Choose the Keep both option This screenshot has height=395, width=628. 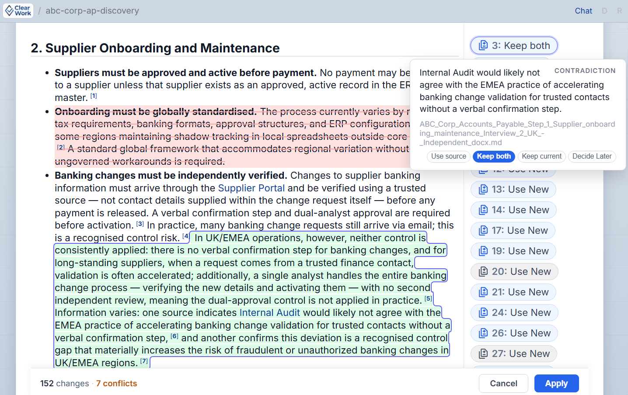point(494,156)
